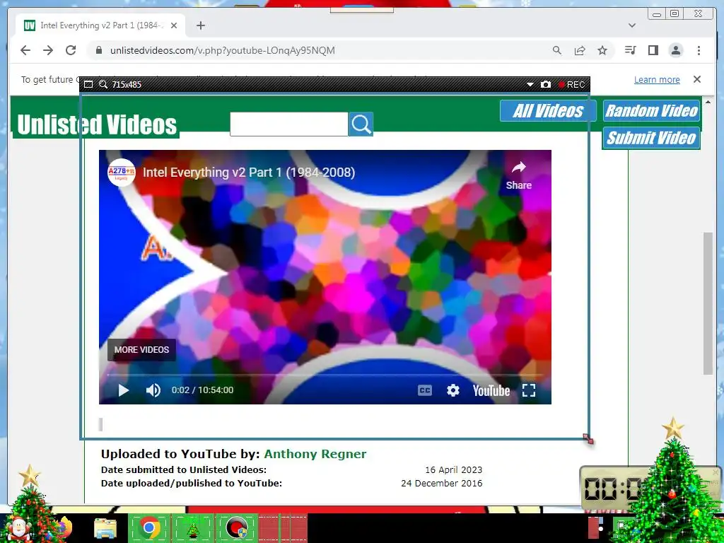Share this page from the address bar
Image resolution: width=724 pixels, height=543 pixels.
(580, 50)
